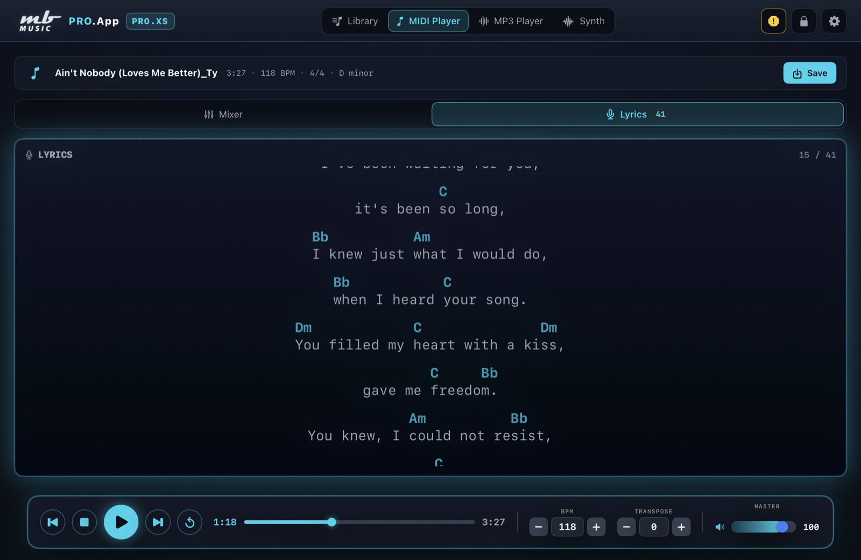Click the song title Ain't Nobody text
The height and width of the screenshot is (560, 861).
(136, 73)
